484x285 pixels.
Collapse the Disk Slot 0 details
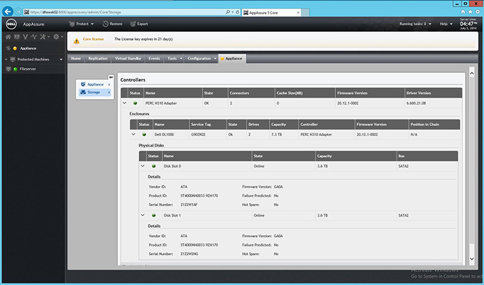pyautogui.click(x=143, y=165)
